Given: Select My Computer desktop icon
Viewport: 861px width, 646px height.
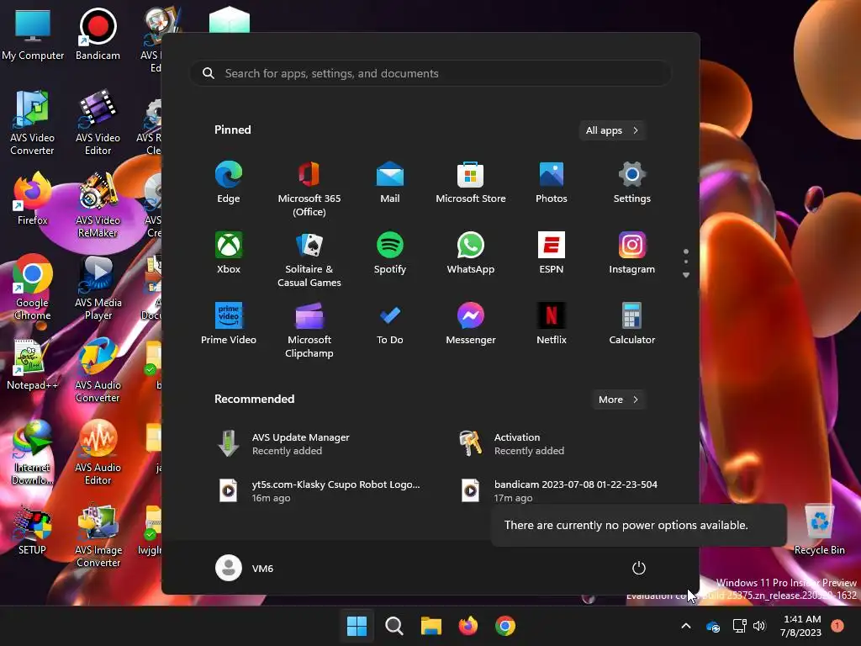Looking at the screenshot, I should 33,34.
